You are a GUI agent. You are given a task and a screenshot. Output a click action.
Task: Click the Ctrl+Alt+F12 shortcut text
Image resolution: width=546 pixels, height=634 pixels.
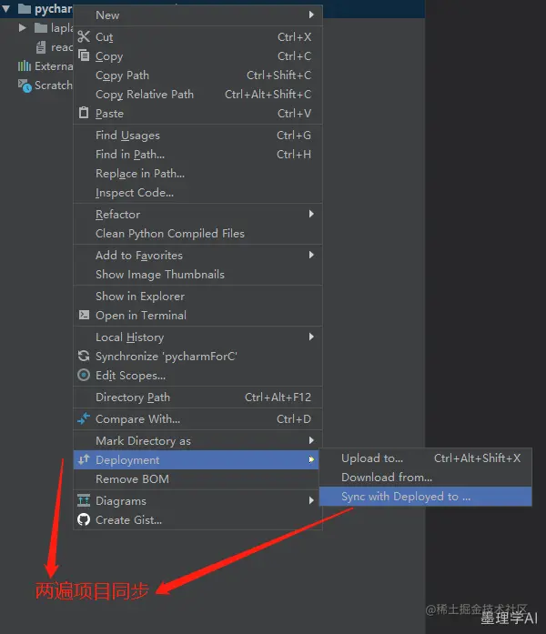click(x=278, y=398)
